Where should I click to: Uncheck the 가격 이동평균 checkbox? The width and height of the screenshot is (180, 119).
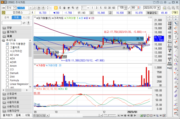pyautogui.click(x=7, y=44)
